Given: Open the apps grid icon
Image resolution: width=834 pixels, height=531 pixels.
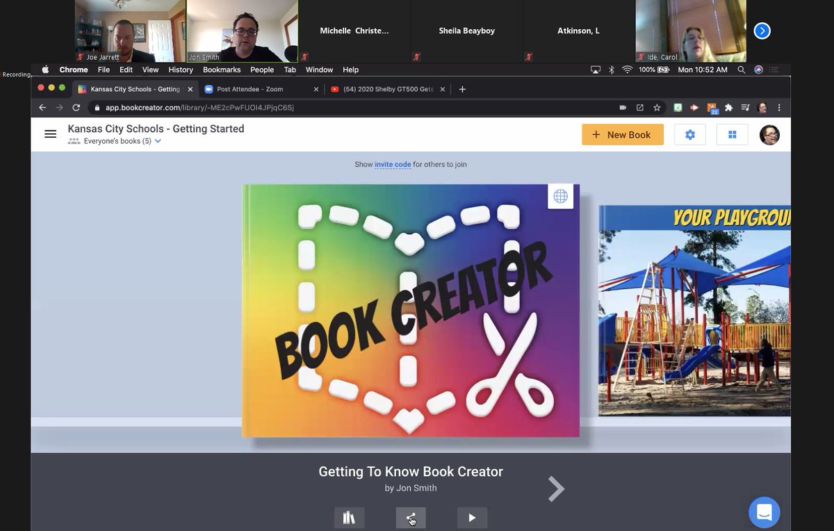Looking at the screenshot, I should 732,135.
